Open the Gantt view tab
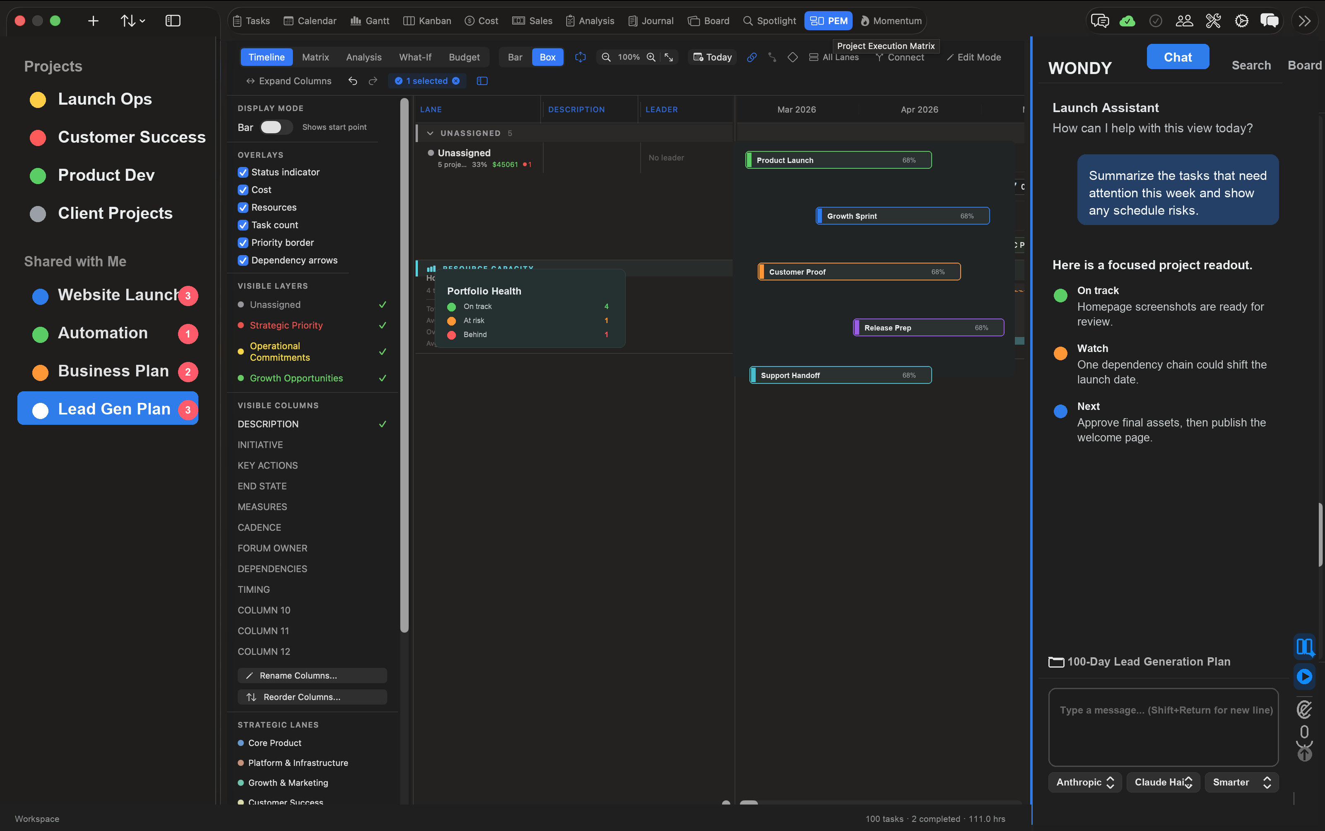The image size is (1325, 831). pos(370,21)
